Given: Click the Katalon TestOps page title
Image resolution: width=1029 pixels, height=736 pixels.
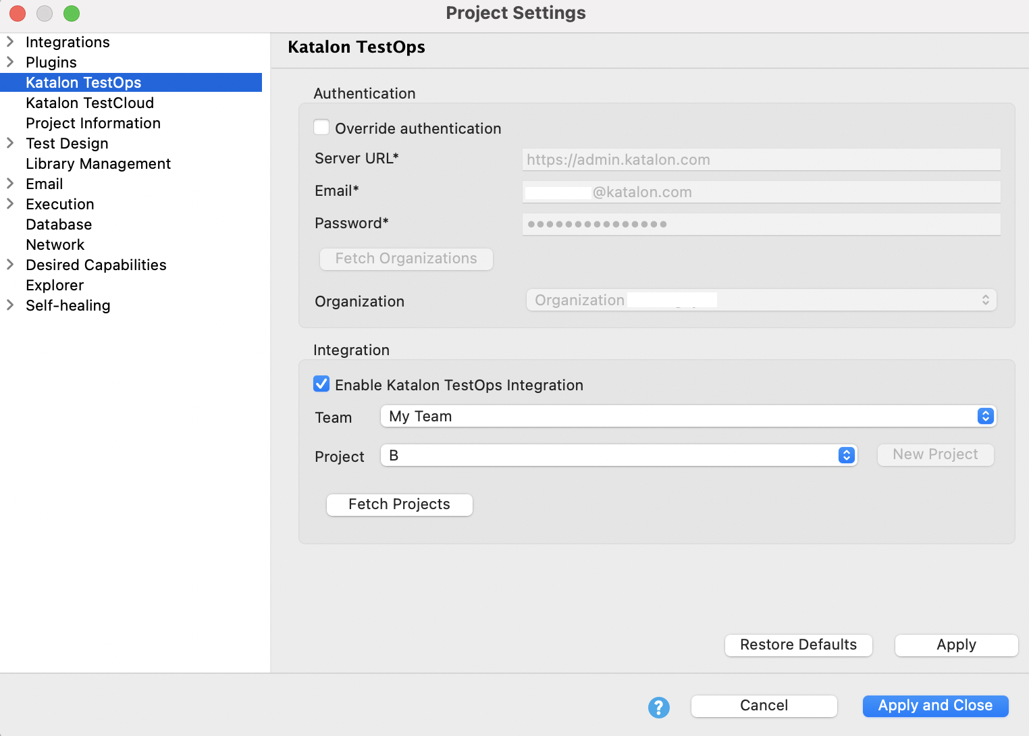Looking at the screenshot, I should pyautogui.click(x=357, y=47).
